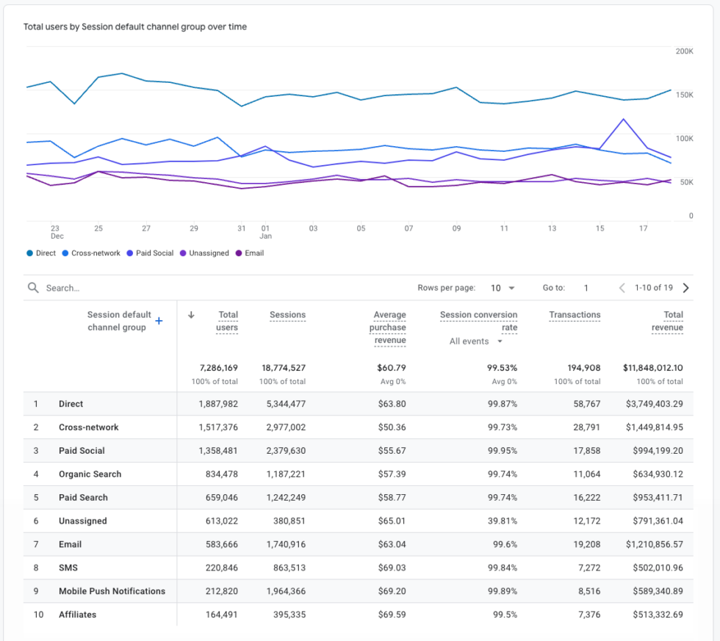Click the plus icon to add a dimension
720x641 pixels.
(x=158, y=320)
